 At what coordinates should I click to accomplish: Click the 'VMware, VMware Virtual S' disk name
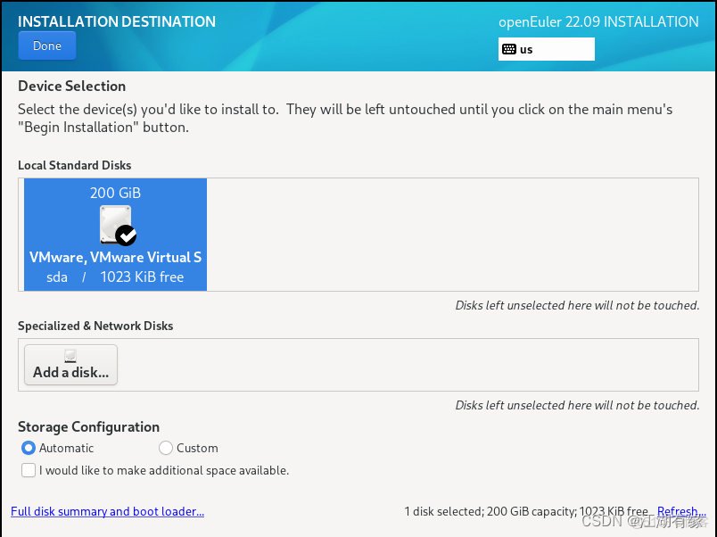[x=115, y=257]
